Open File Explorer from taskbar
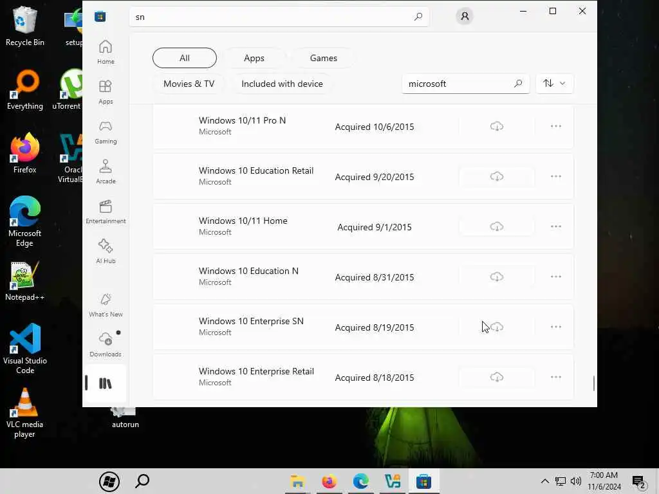The width and height of the screenshot is (659, 494). click(x=297, y=481)
